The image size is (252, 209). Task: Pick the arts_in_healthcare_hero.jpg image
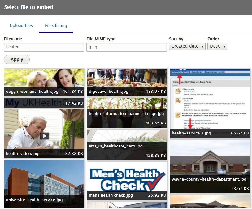tap(127, 144)
